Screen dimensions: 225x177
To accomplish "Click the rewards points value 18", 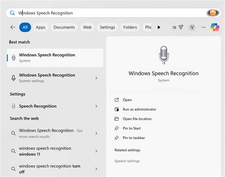I will point(174,28).
